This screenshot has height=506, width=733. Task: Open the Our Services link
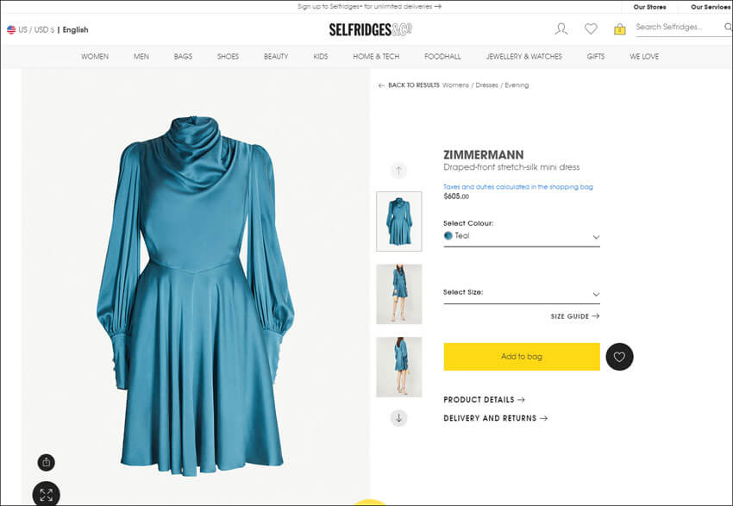pos(711,7)
